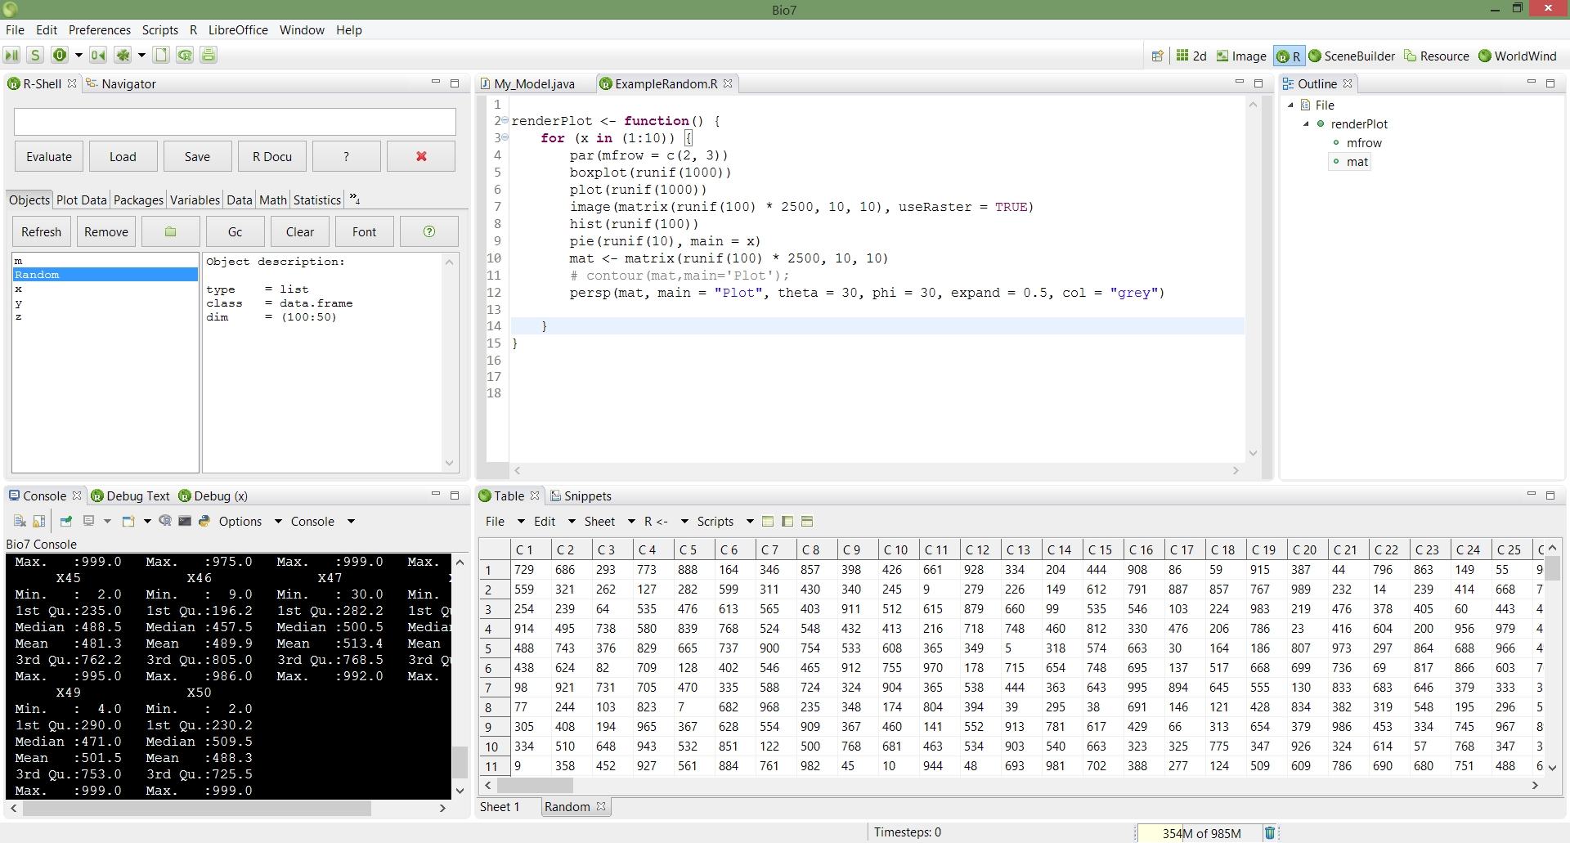1570x843 pixels.
Task: Click the trash can garbage collector icon
Action: (1269, 832)
